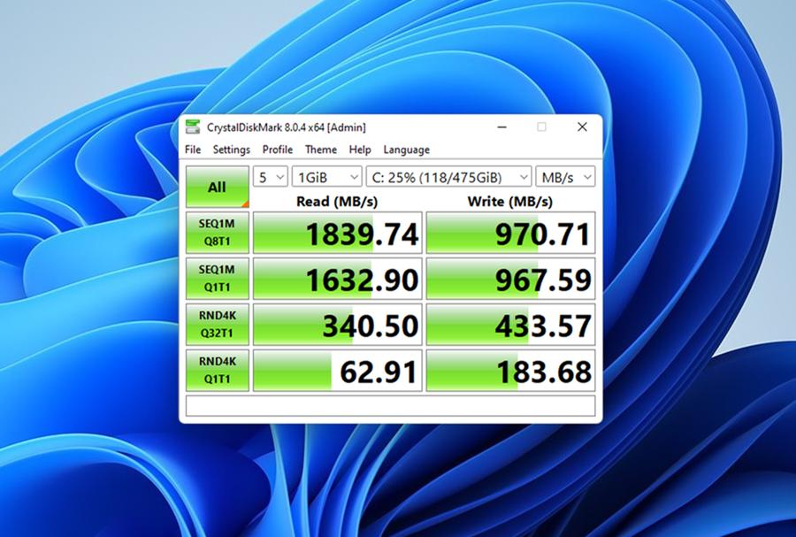Open the test count dropdown showing 5
The image size is (796, 537).
[x=269, y=176]
